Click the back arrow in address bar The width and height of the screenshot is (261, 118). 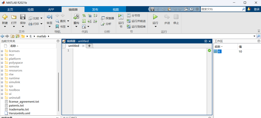[x=2, y=36]
